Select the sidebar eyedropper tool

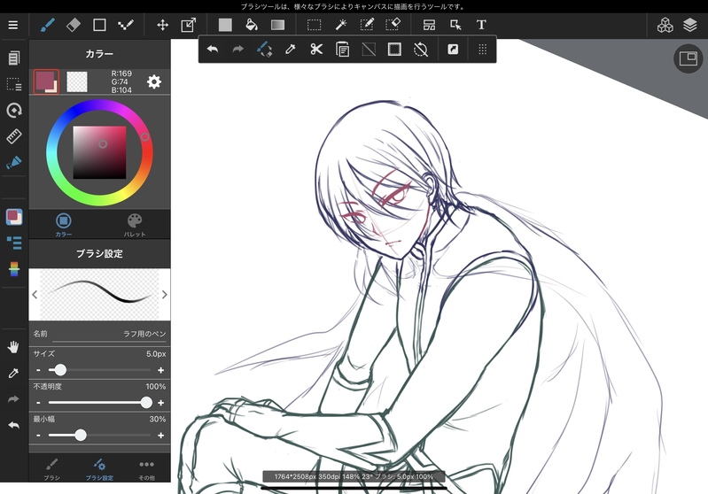point(13,373)
